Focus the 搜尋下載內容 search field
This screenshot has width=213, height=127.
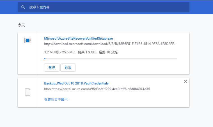point(104,7)
